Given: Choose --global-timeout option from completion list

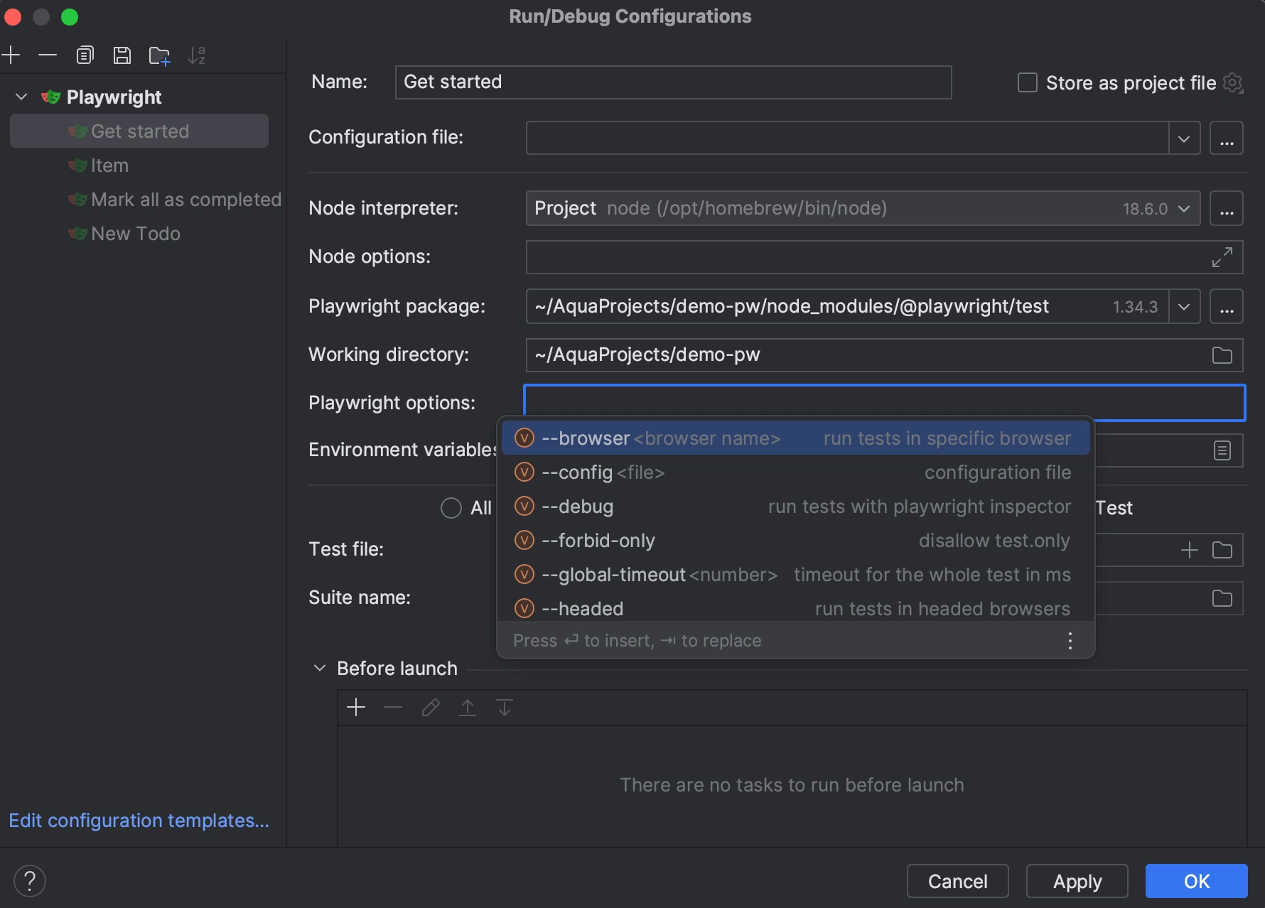Looking at the screenshot, I should point(795,574).
